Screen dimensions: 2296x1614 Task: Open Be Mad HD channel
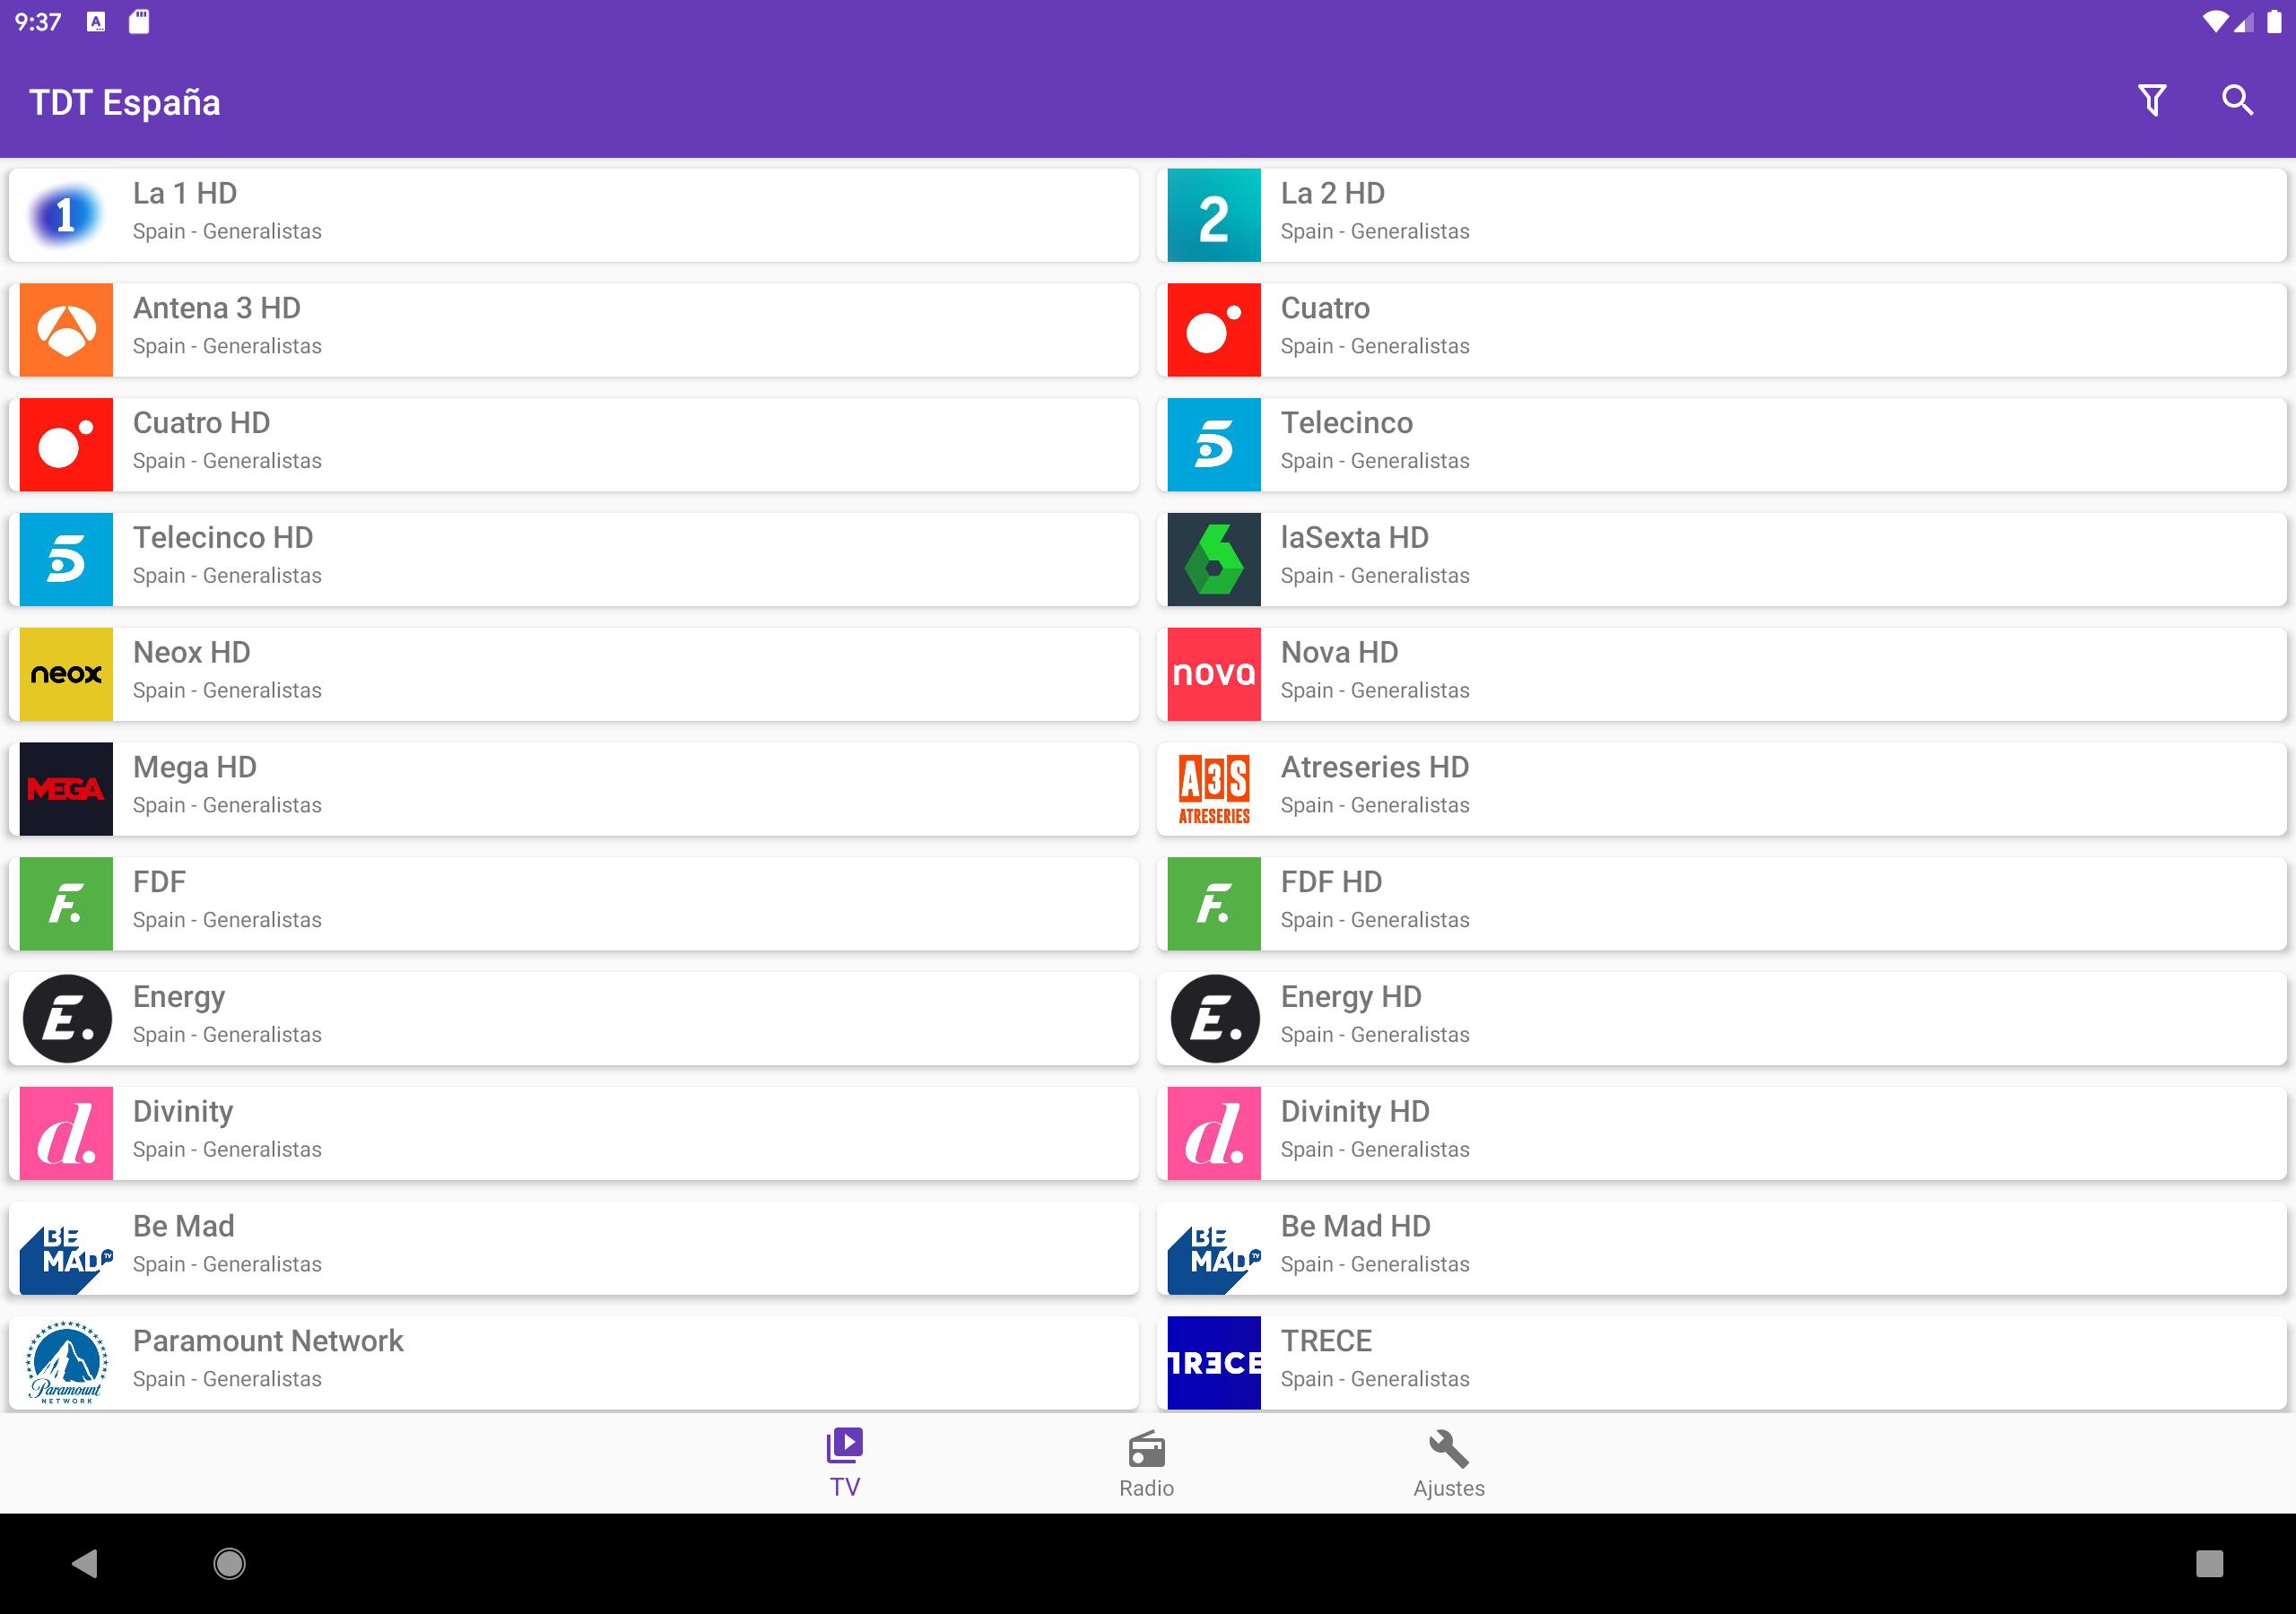pyautogui.click(x=1719, y=1244)
